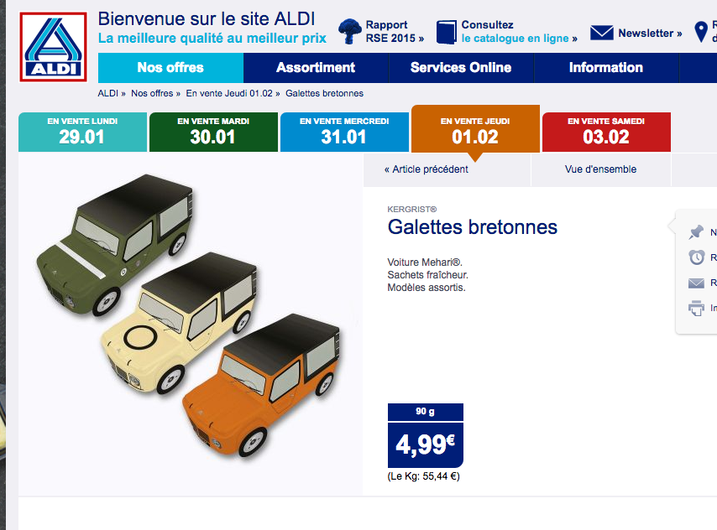The width and height of the screenshot is (717, 530).
Task: Select the En vente Mercredi 31.01 tab
Action: tap(344, 132)
